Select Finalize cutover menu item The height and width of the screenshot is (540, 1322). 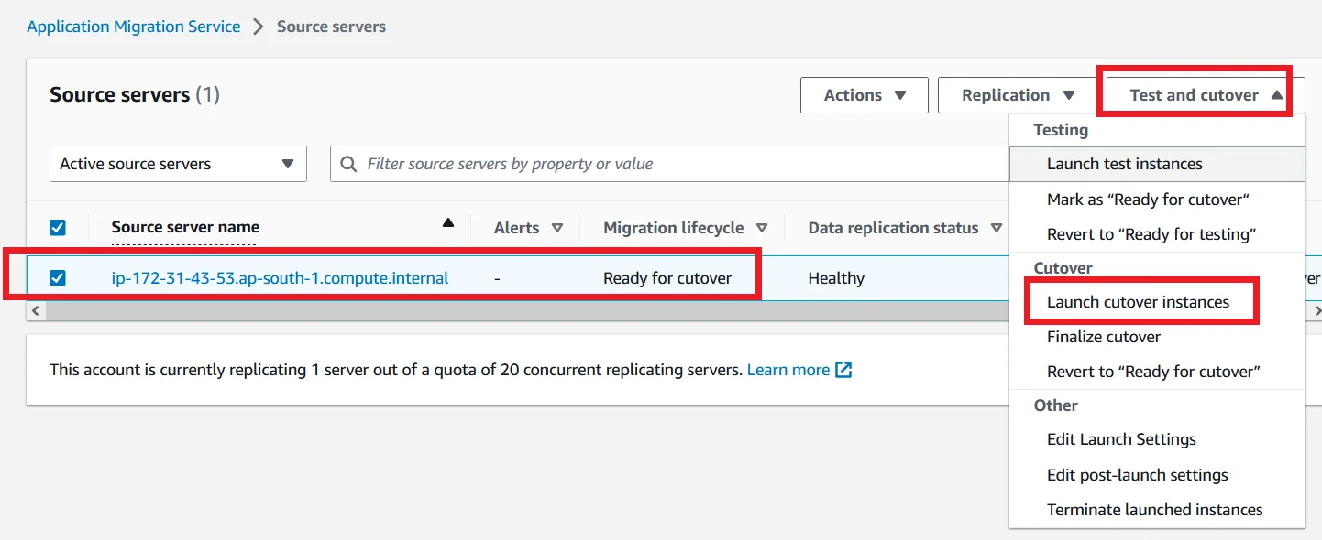[x=1157, y=337]
